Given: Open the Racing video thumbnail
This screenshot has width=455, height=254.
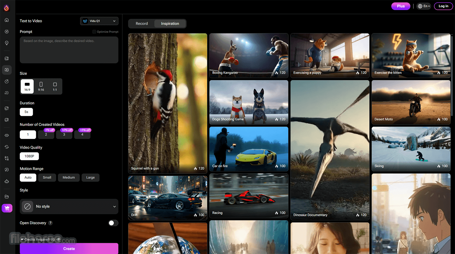Looking at the screenshot, I should 249,196.
